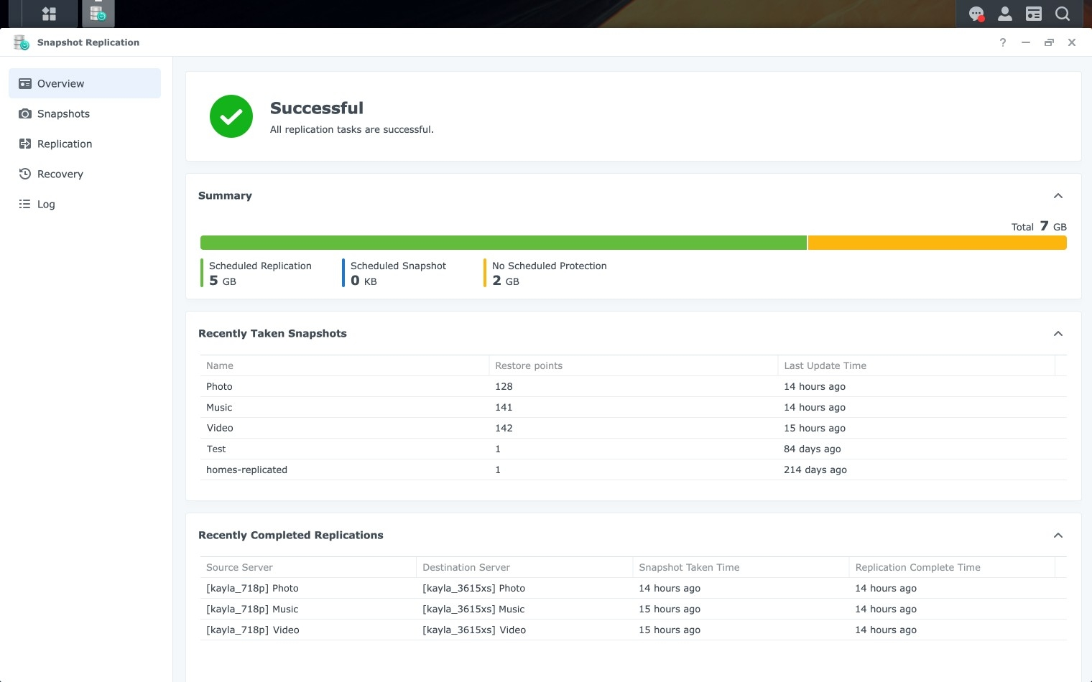Image resolution: width=1092 pixels, height=682 pixels.
Task: Open the user account options icon
Action: pyautogui.click(x=1004, y=14)
